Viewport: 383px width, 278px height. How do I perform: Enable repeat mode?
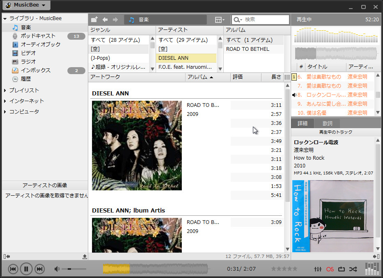pyautogui.click(x=342, y=269)
